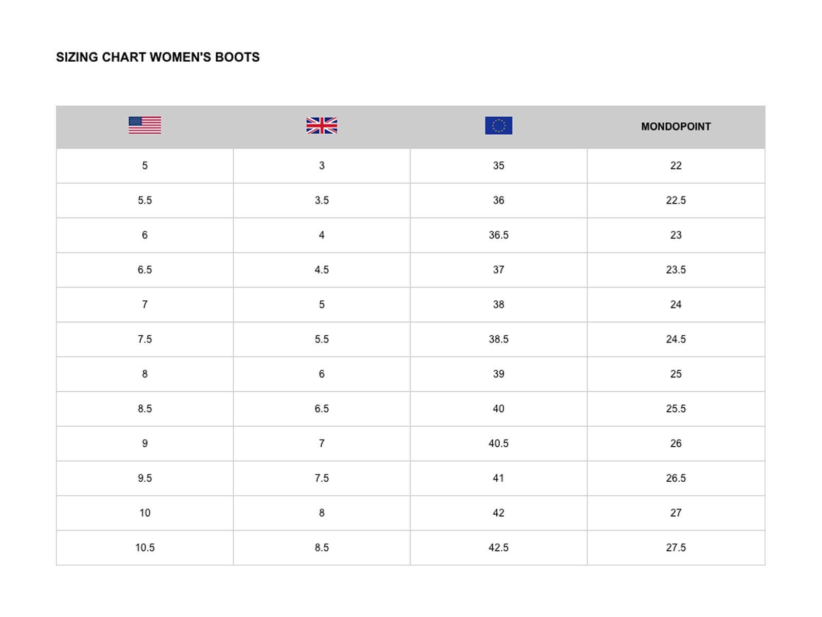This screenshot has width=822, height=617.
Task: Click UK size 3.5 cell
Action: (x=322, y=201)
